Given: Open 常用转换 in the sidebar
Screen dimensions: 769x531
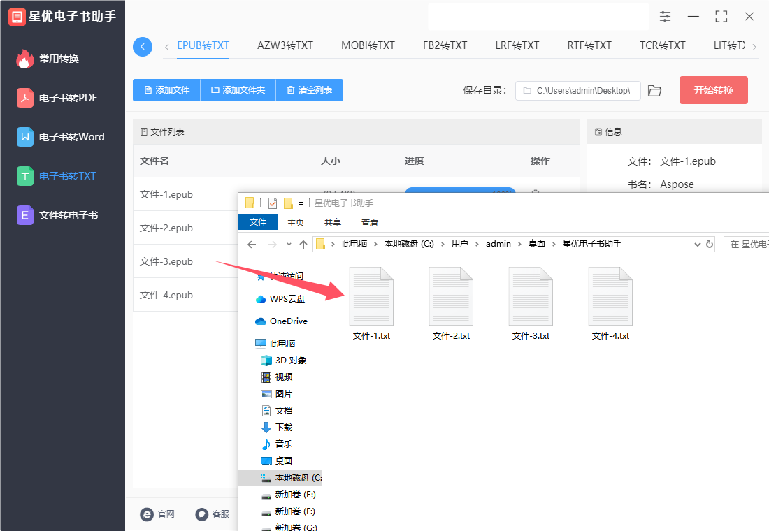Looking at the screenshot, I should (48, 59).
